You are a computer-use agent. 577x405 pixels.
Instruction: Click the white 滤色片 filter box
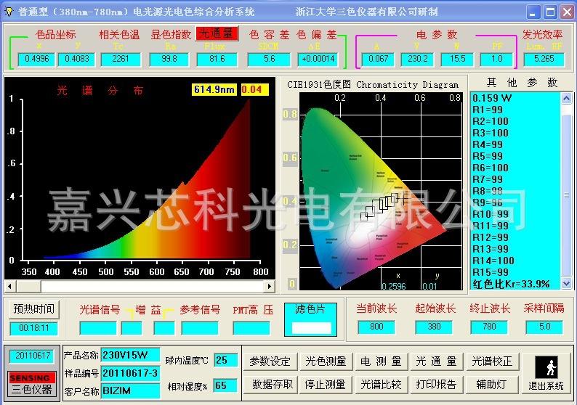tap(310, 327)
